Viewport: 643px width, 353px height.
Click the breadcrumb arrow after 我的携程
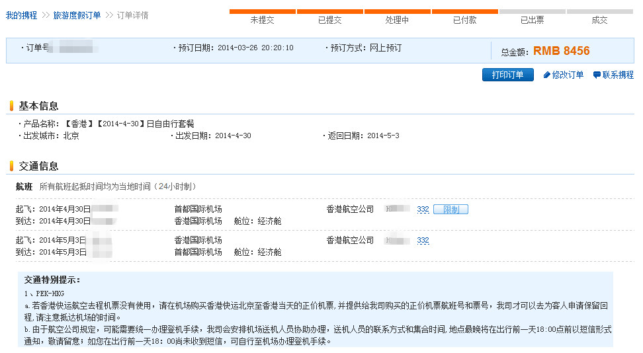[46, 15]
